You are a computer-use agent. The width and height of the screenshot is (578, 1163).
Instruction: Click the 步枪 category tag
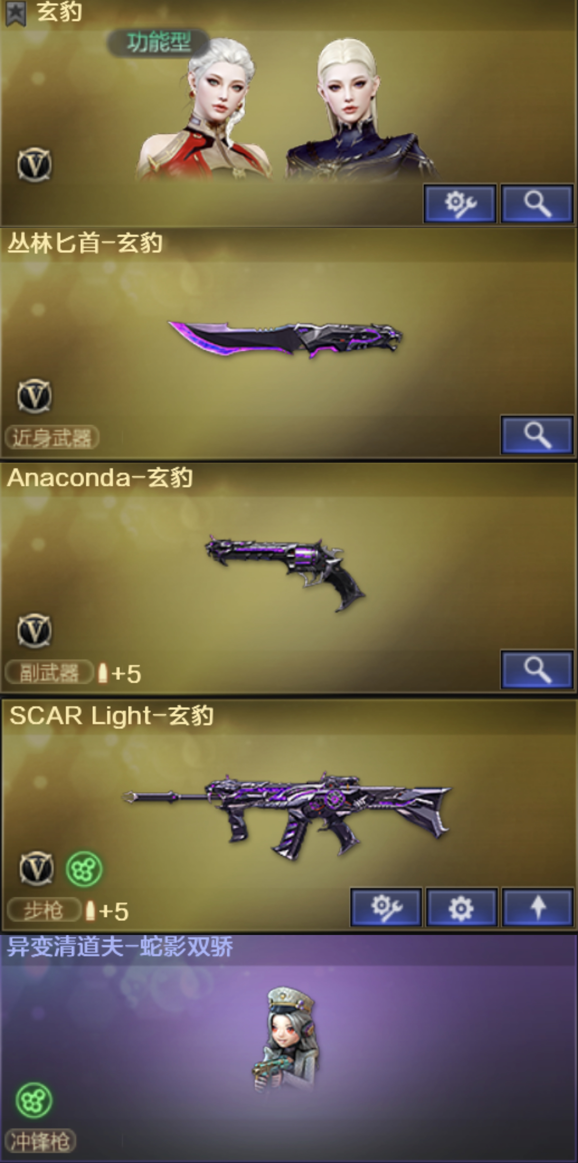click(44, 910)
